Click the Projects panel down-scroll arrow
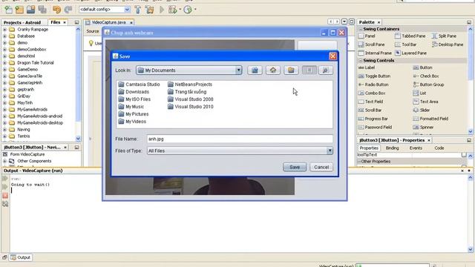This screenshot has height=267, width=475. pos(78,139)
